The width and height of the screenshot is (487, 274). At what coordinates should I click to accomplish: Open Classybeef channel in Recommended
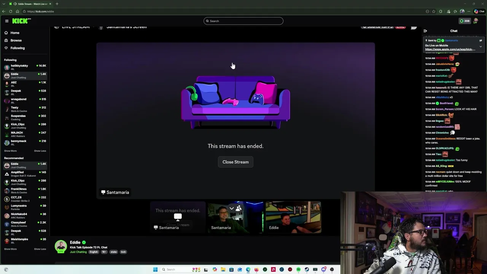(x=25, y=224)
